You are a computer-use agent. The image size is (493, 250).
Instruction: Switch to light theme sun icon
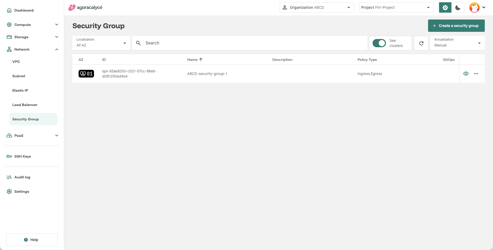point(445,7)
